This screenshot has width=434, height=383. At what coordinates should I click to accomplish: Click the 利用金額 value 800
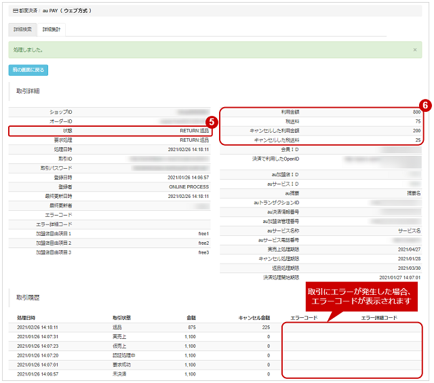(416, 112)
